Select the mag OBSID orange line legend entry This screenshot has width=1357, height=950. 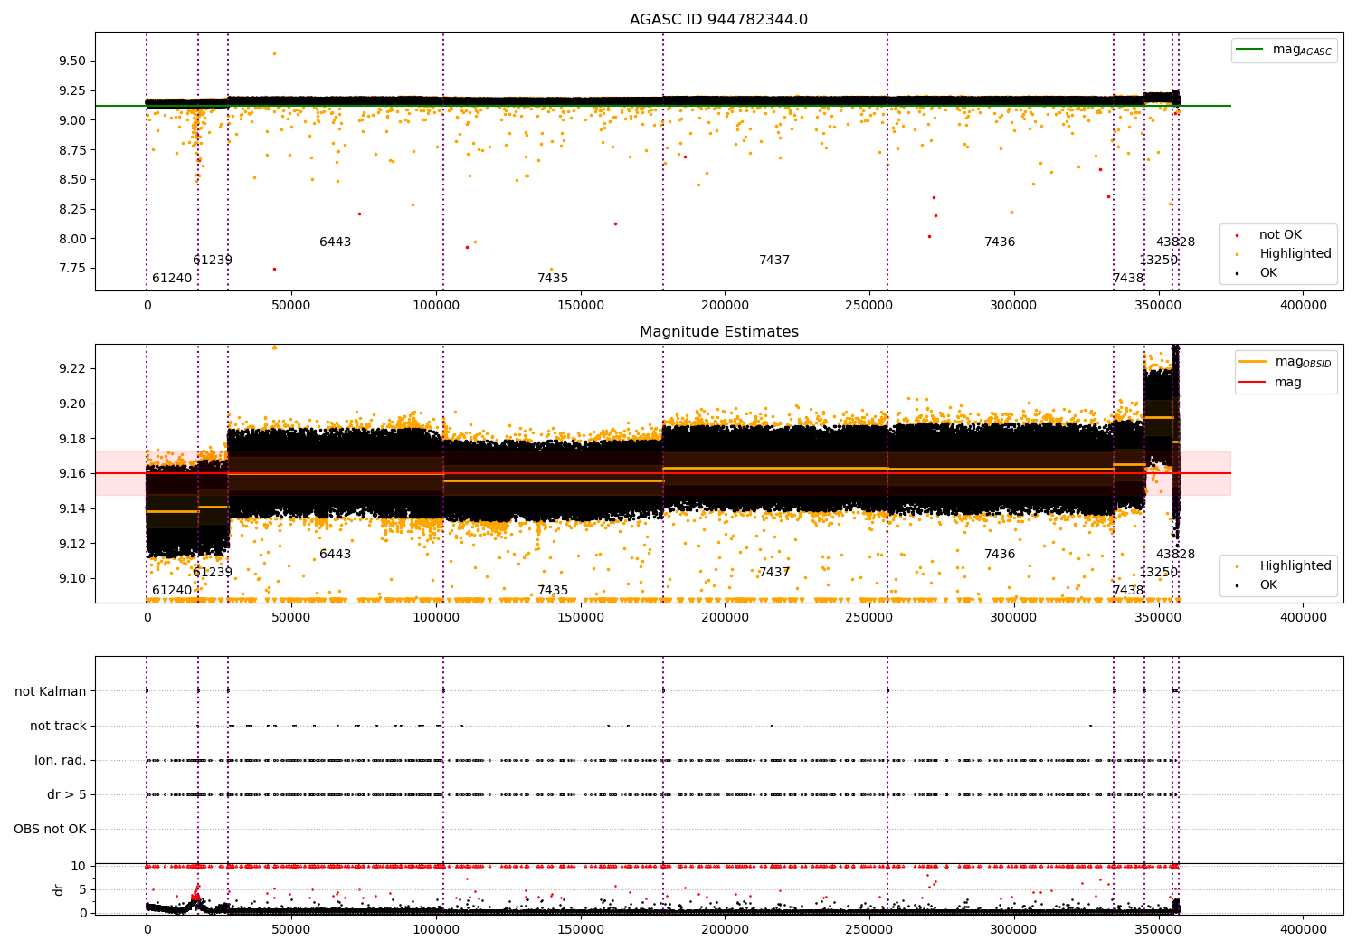click(1286, 362)
